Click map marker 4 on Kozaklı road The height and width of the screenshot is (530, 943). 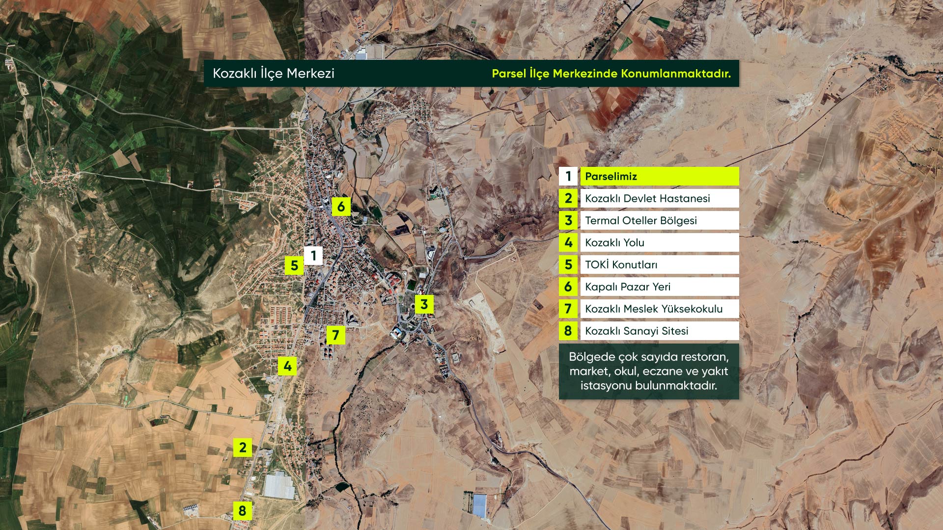287,366
